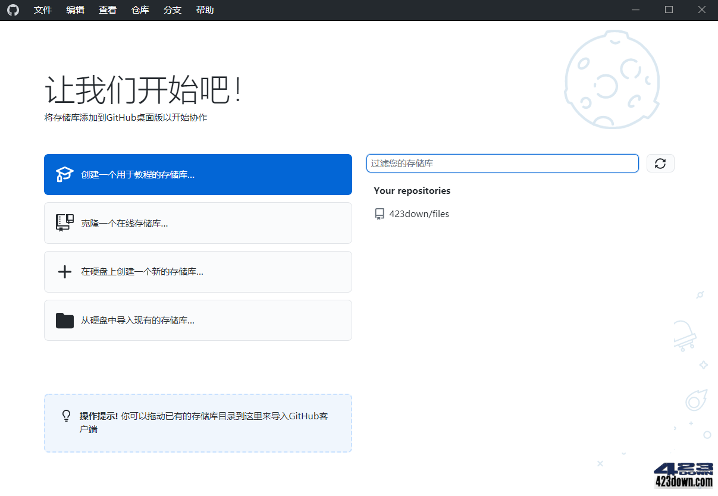Image resolution: width=718 pixels, height=496 pixels.
Task: Click the clone icon on 克隆一个在线存储库 button
Action: click(64, 223)
